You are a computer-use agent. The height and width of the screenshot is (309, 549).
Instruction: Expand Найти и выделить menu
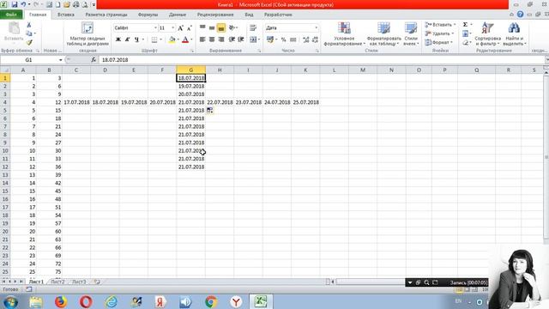pyautogui.click(x=514, y=34)
